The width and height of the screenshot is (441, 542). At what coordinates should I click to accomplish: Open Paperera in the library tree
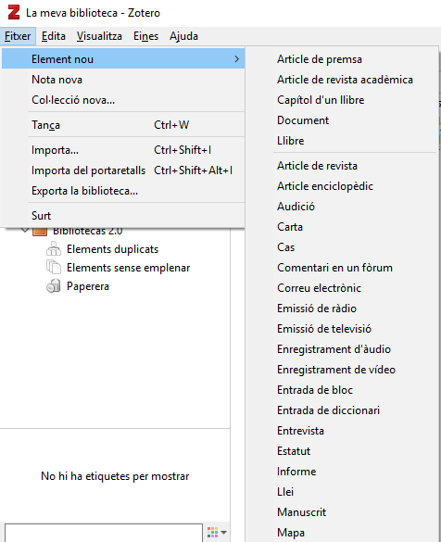pyautogui.click(x=115, y=286)
